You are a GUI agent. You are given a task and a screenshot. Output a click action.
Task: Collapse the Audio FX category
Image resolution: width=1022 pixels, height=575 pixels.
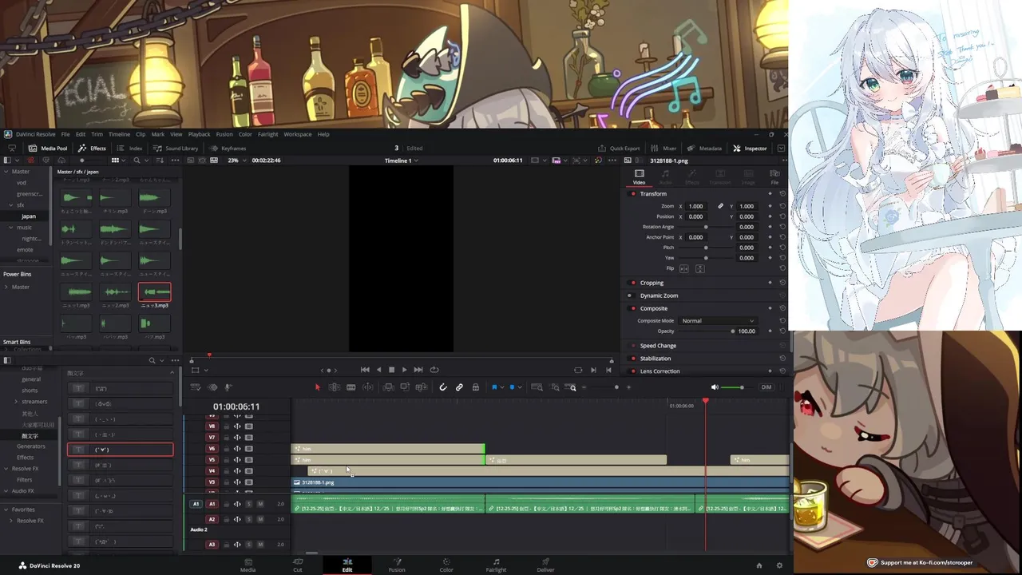[6, 491]
